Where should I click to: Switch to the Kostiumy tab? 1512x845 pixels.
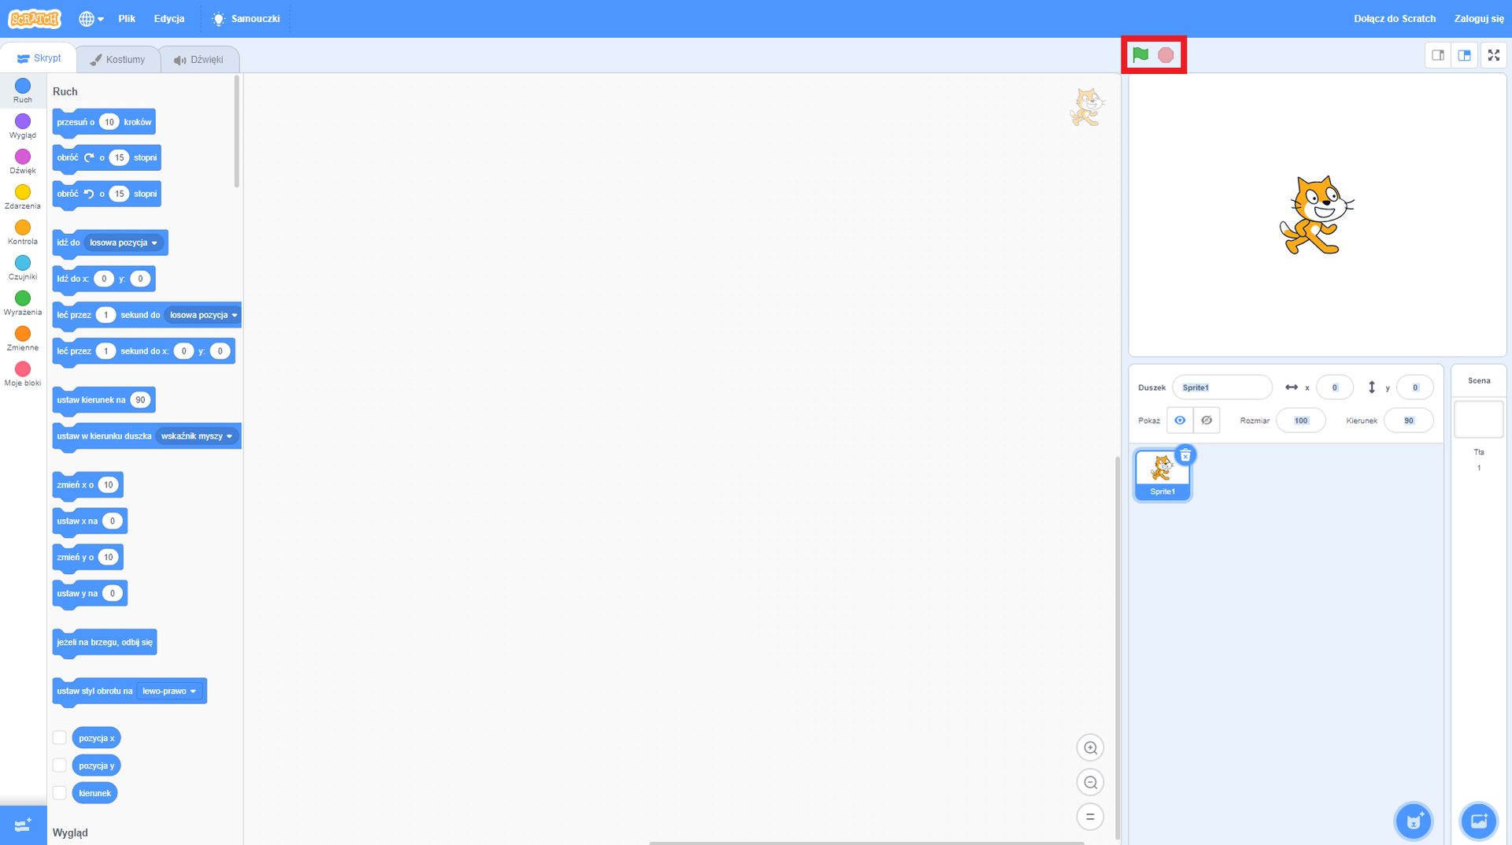tap(118, 60)
